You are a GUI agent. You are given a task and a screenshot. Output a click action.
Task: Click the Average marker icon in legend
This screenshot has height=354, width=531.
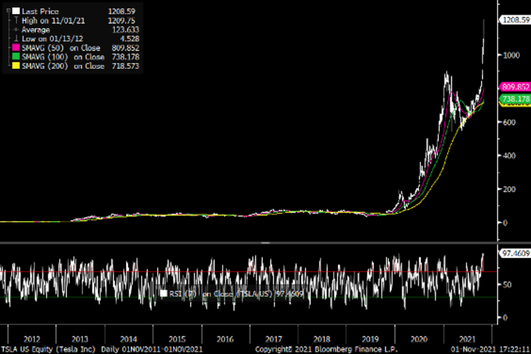click(x=15, y=30)
